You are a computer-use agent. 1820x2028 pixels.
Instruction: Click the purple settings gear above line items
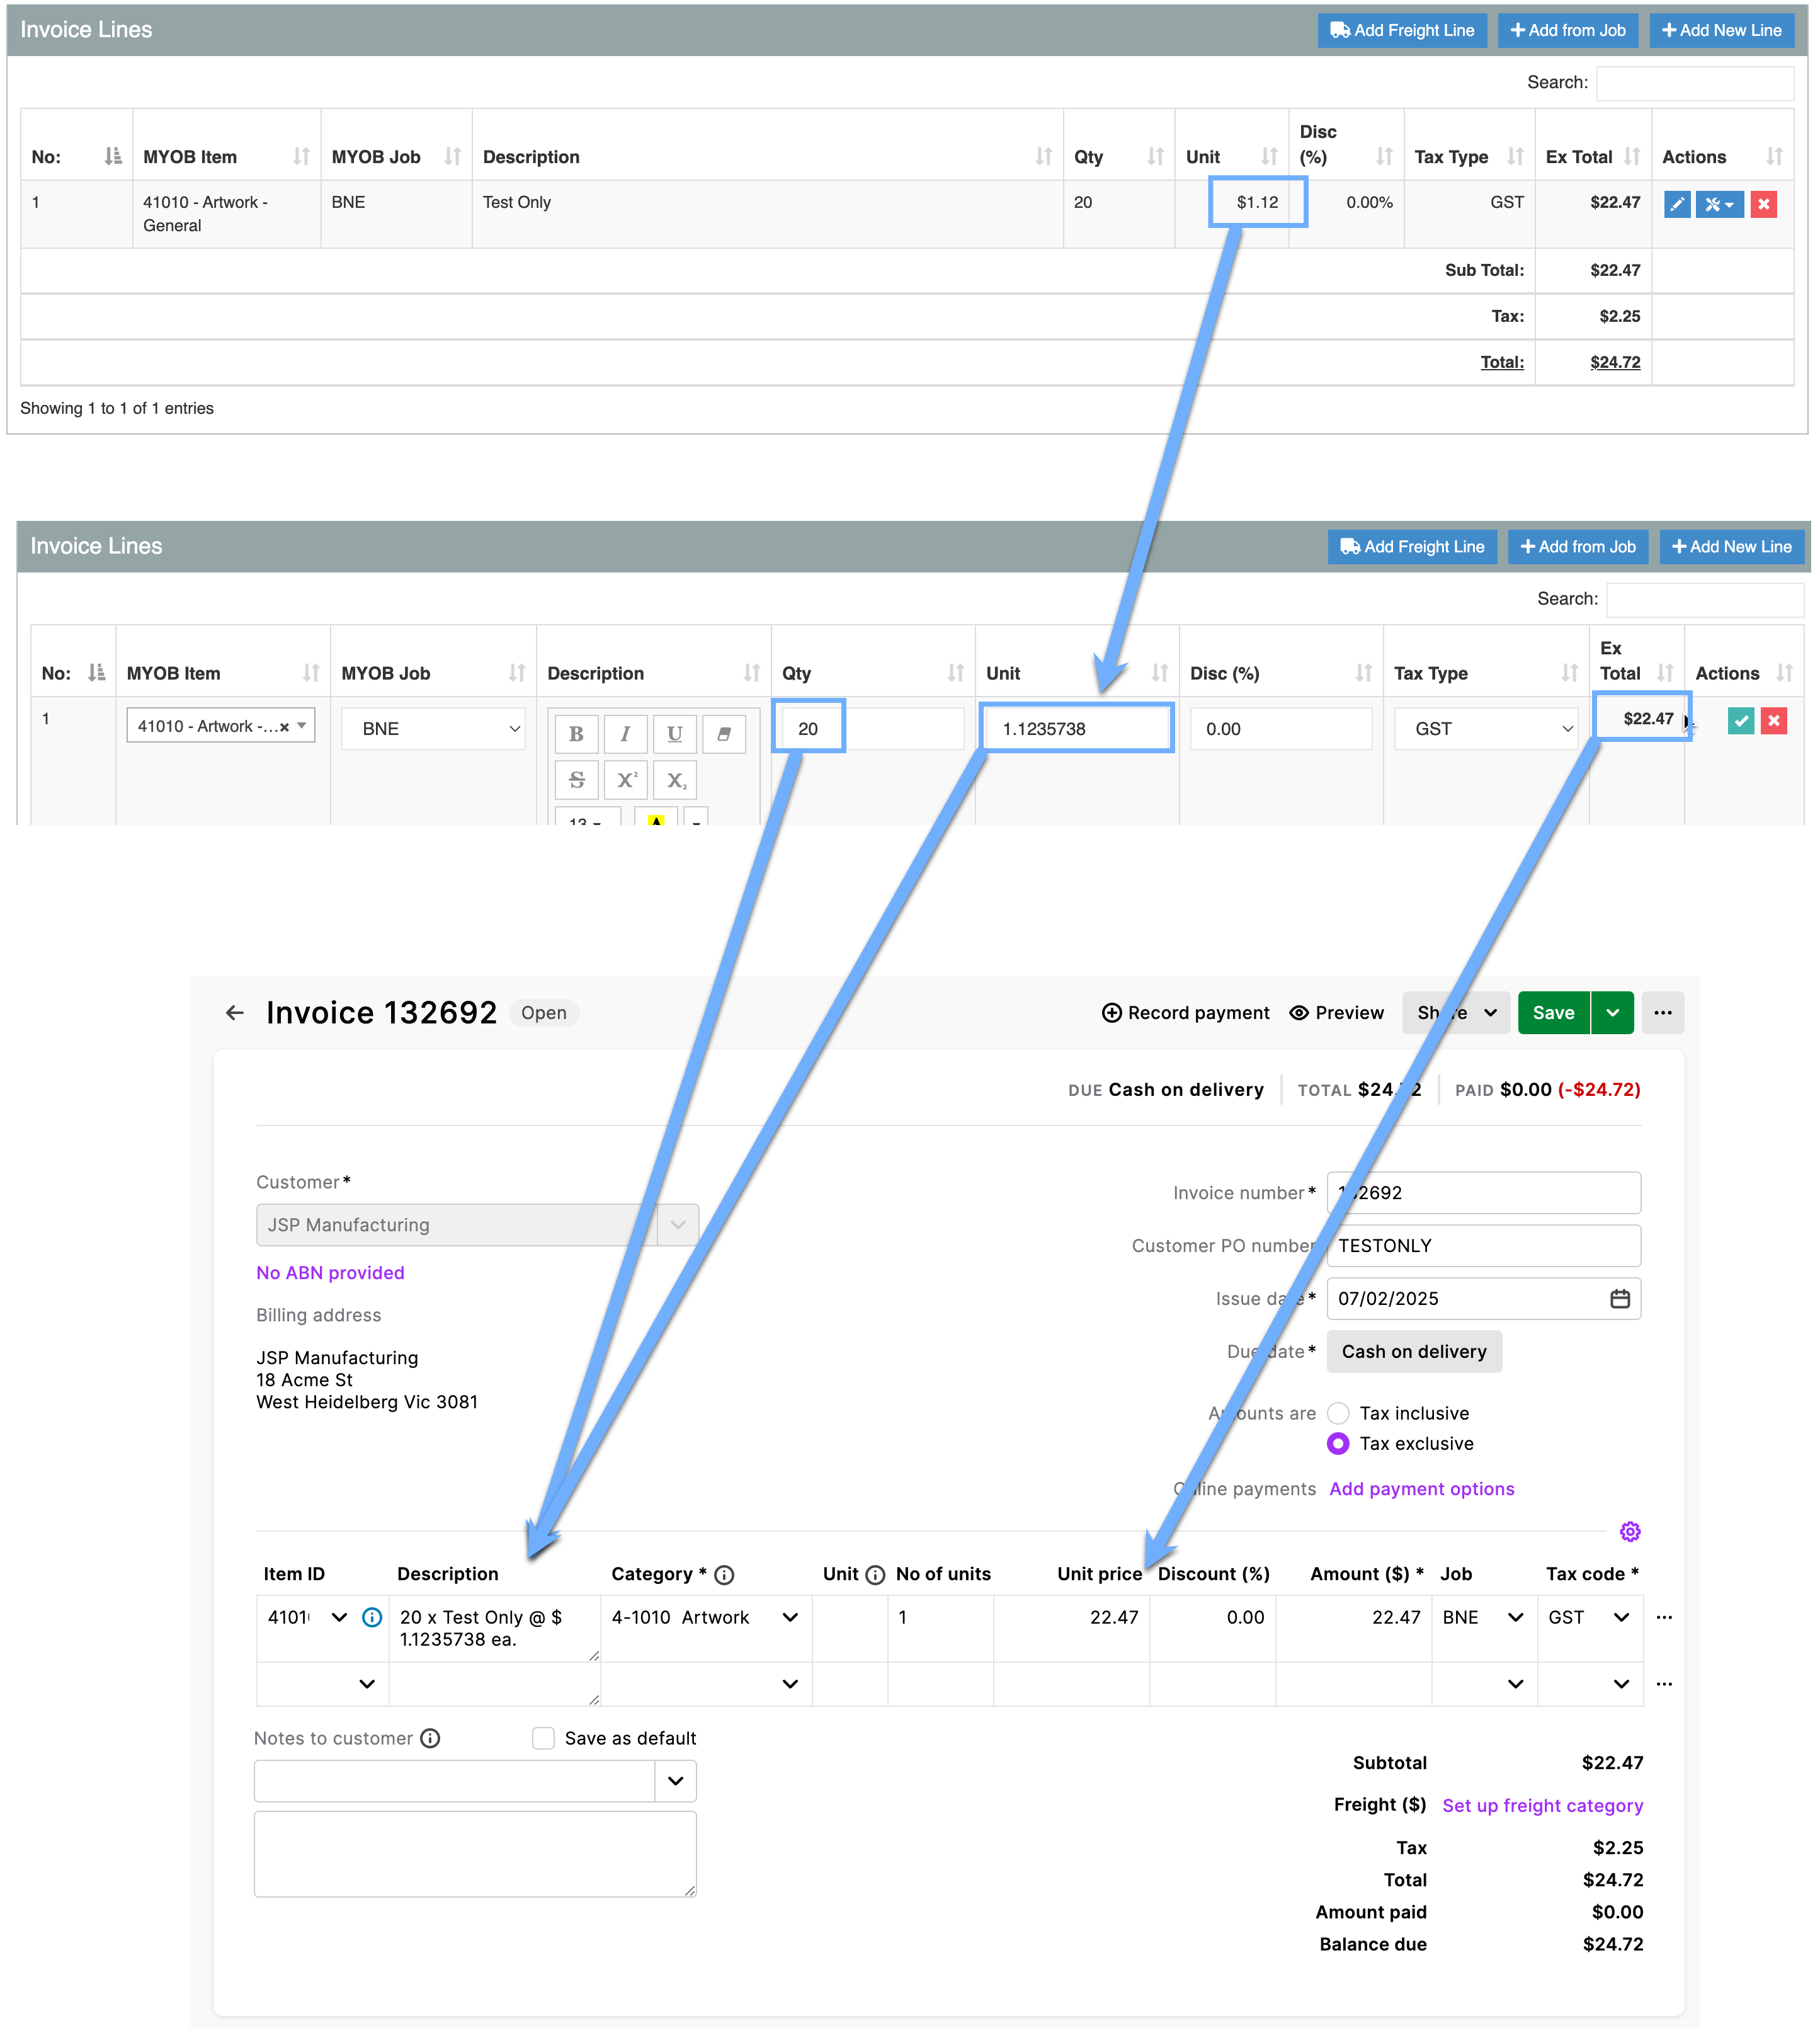click(x=1630, y=1531)
